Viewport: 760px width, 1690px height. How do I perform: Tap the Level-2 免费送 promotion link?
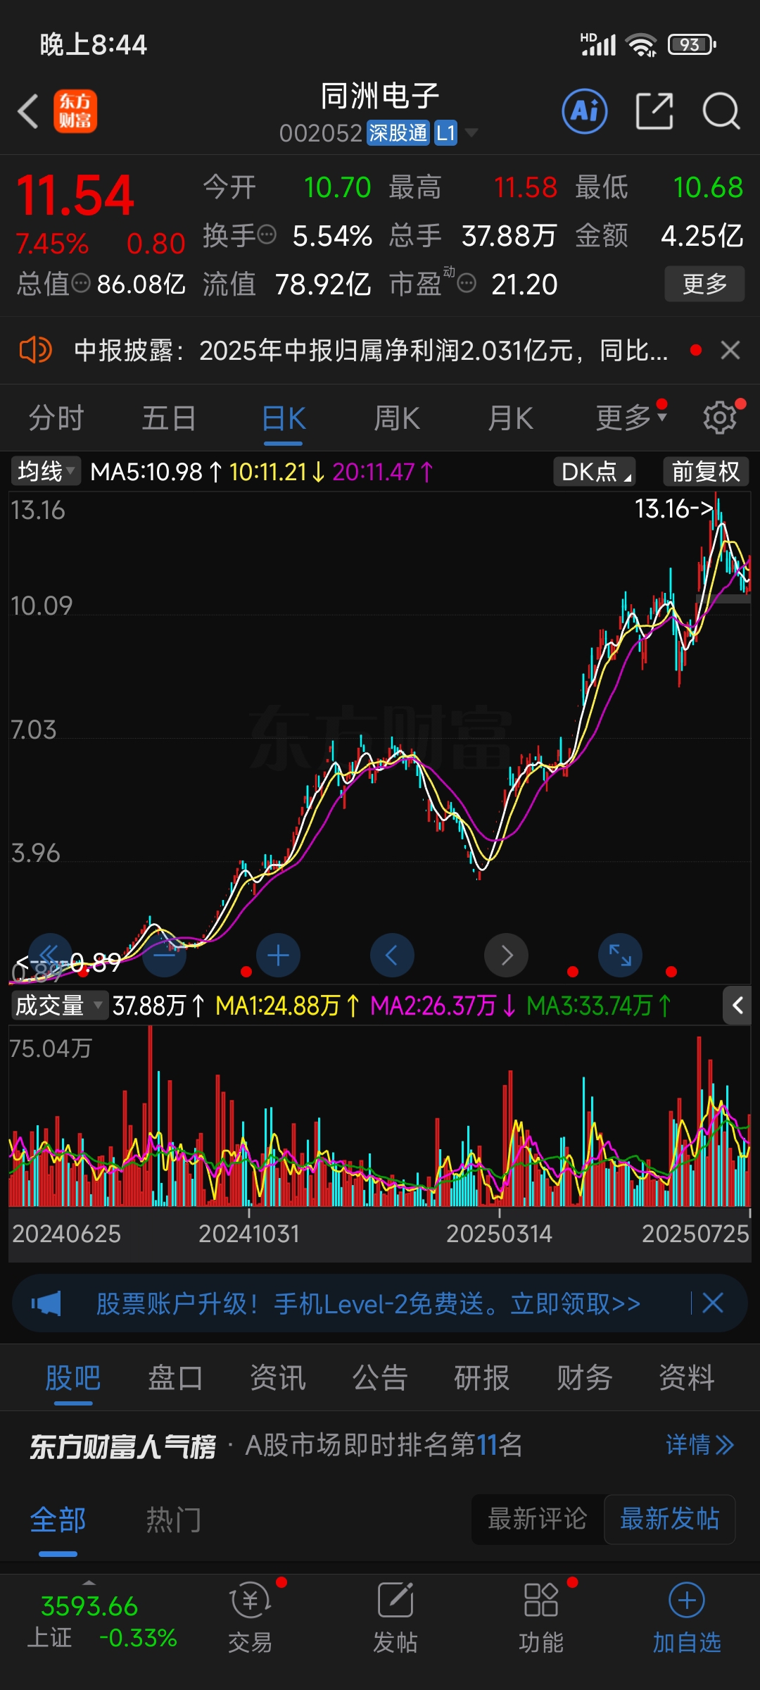[x=368, y=1303]
